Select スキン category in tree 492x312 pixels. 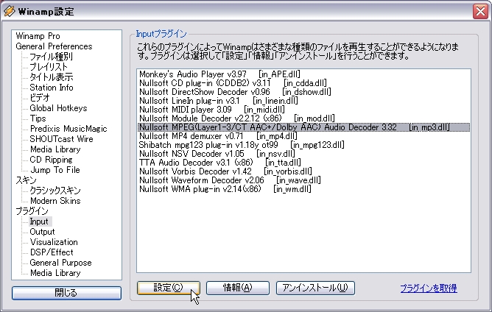pos(27,180)
